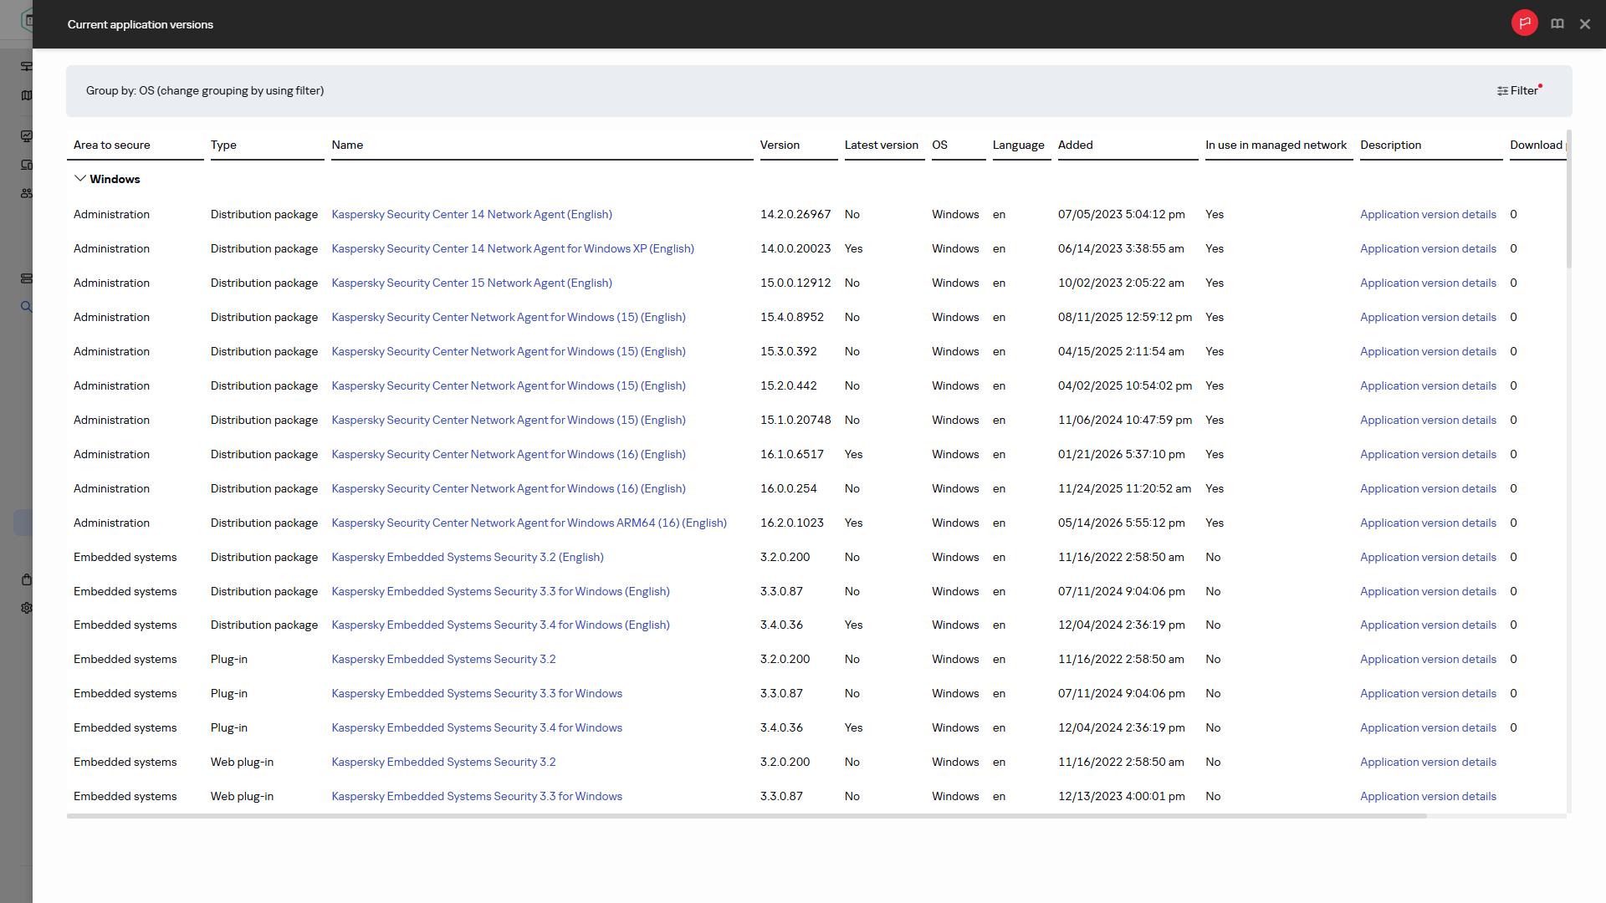The height and width of the screenshot is (903, 1606).
Task: Sort by the Version column header
Action: pyautogui.click(x=780, y=145)
